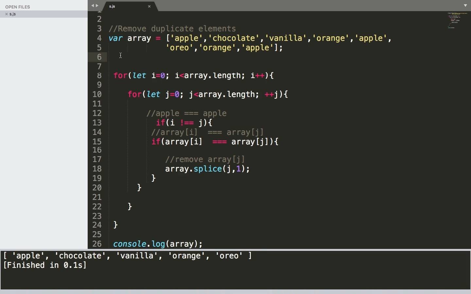Screen dimensions: 471x294
Task: Click the closing brace on line 22
Action: 130,206
